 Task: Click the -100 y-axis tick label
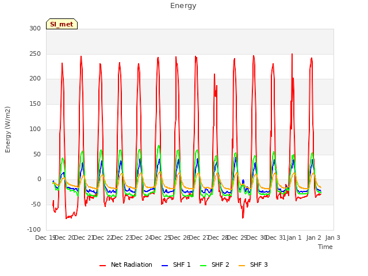click(34, 229)
